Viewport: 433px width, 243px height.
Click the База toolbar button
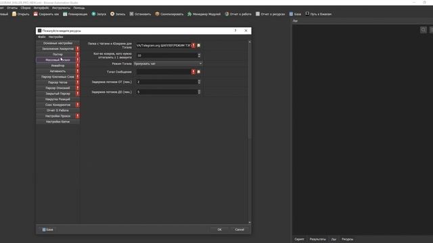(295, 14)
